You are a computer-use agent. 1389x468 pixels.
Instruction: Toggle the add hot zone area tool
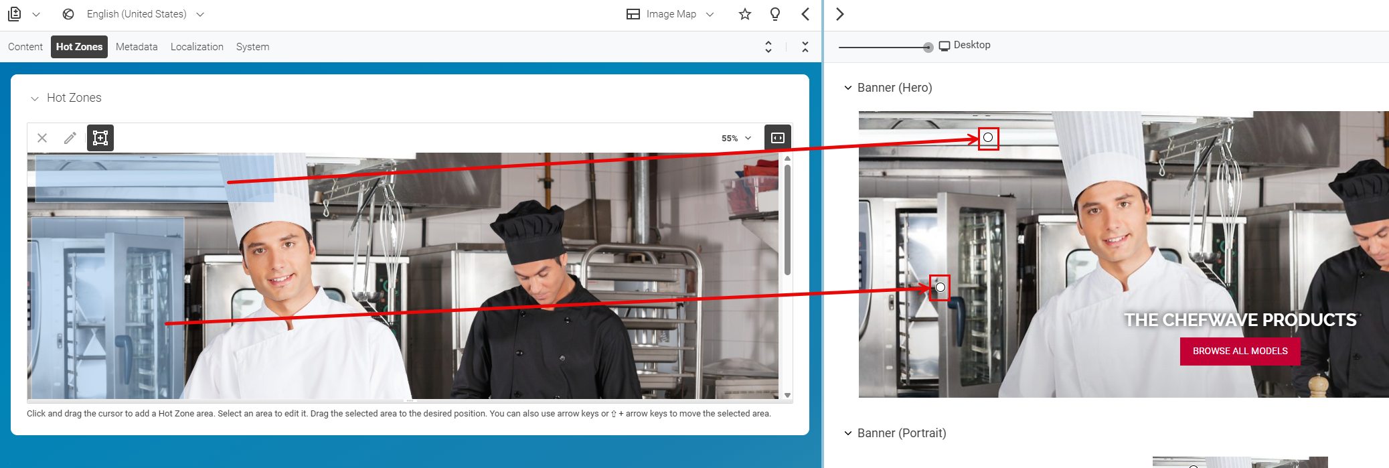click(100, 138)
